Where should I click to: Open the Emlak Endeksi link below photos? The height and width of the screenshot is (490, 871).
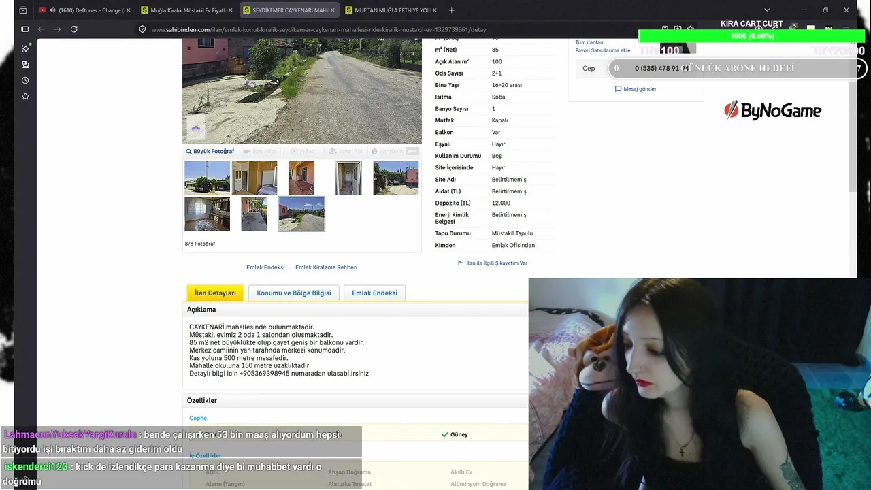click(x=265, y=267)
